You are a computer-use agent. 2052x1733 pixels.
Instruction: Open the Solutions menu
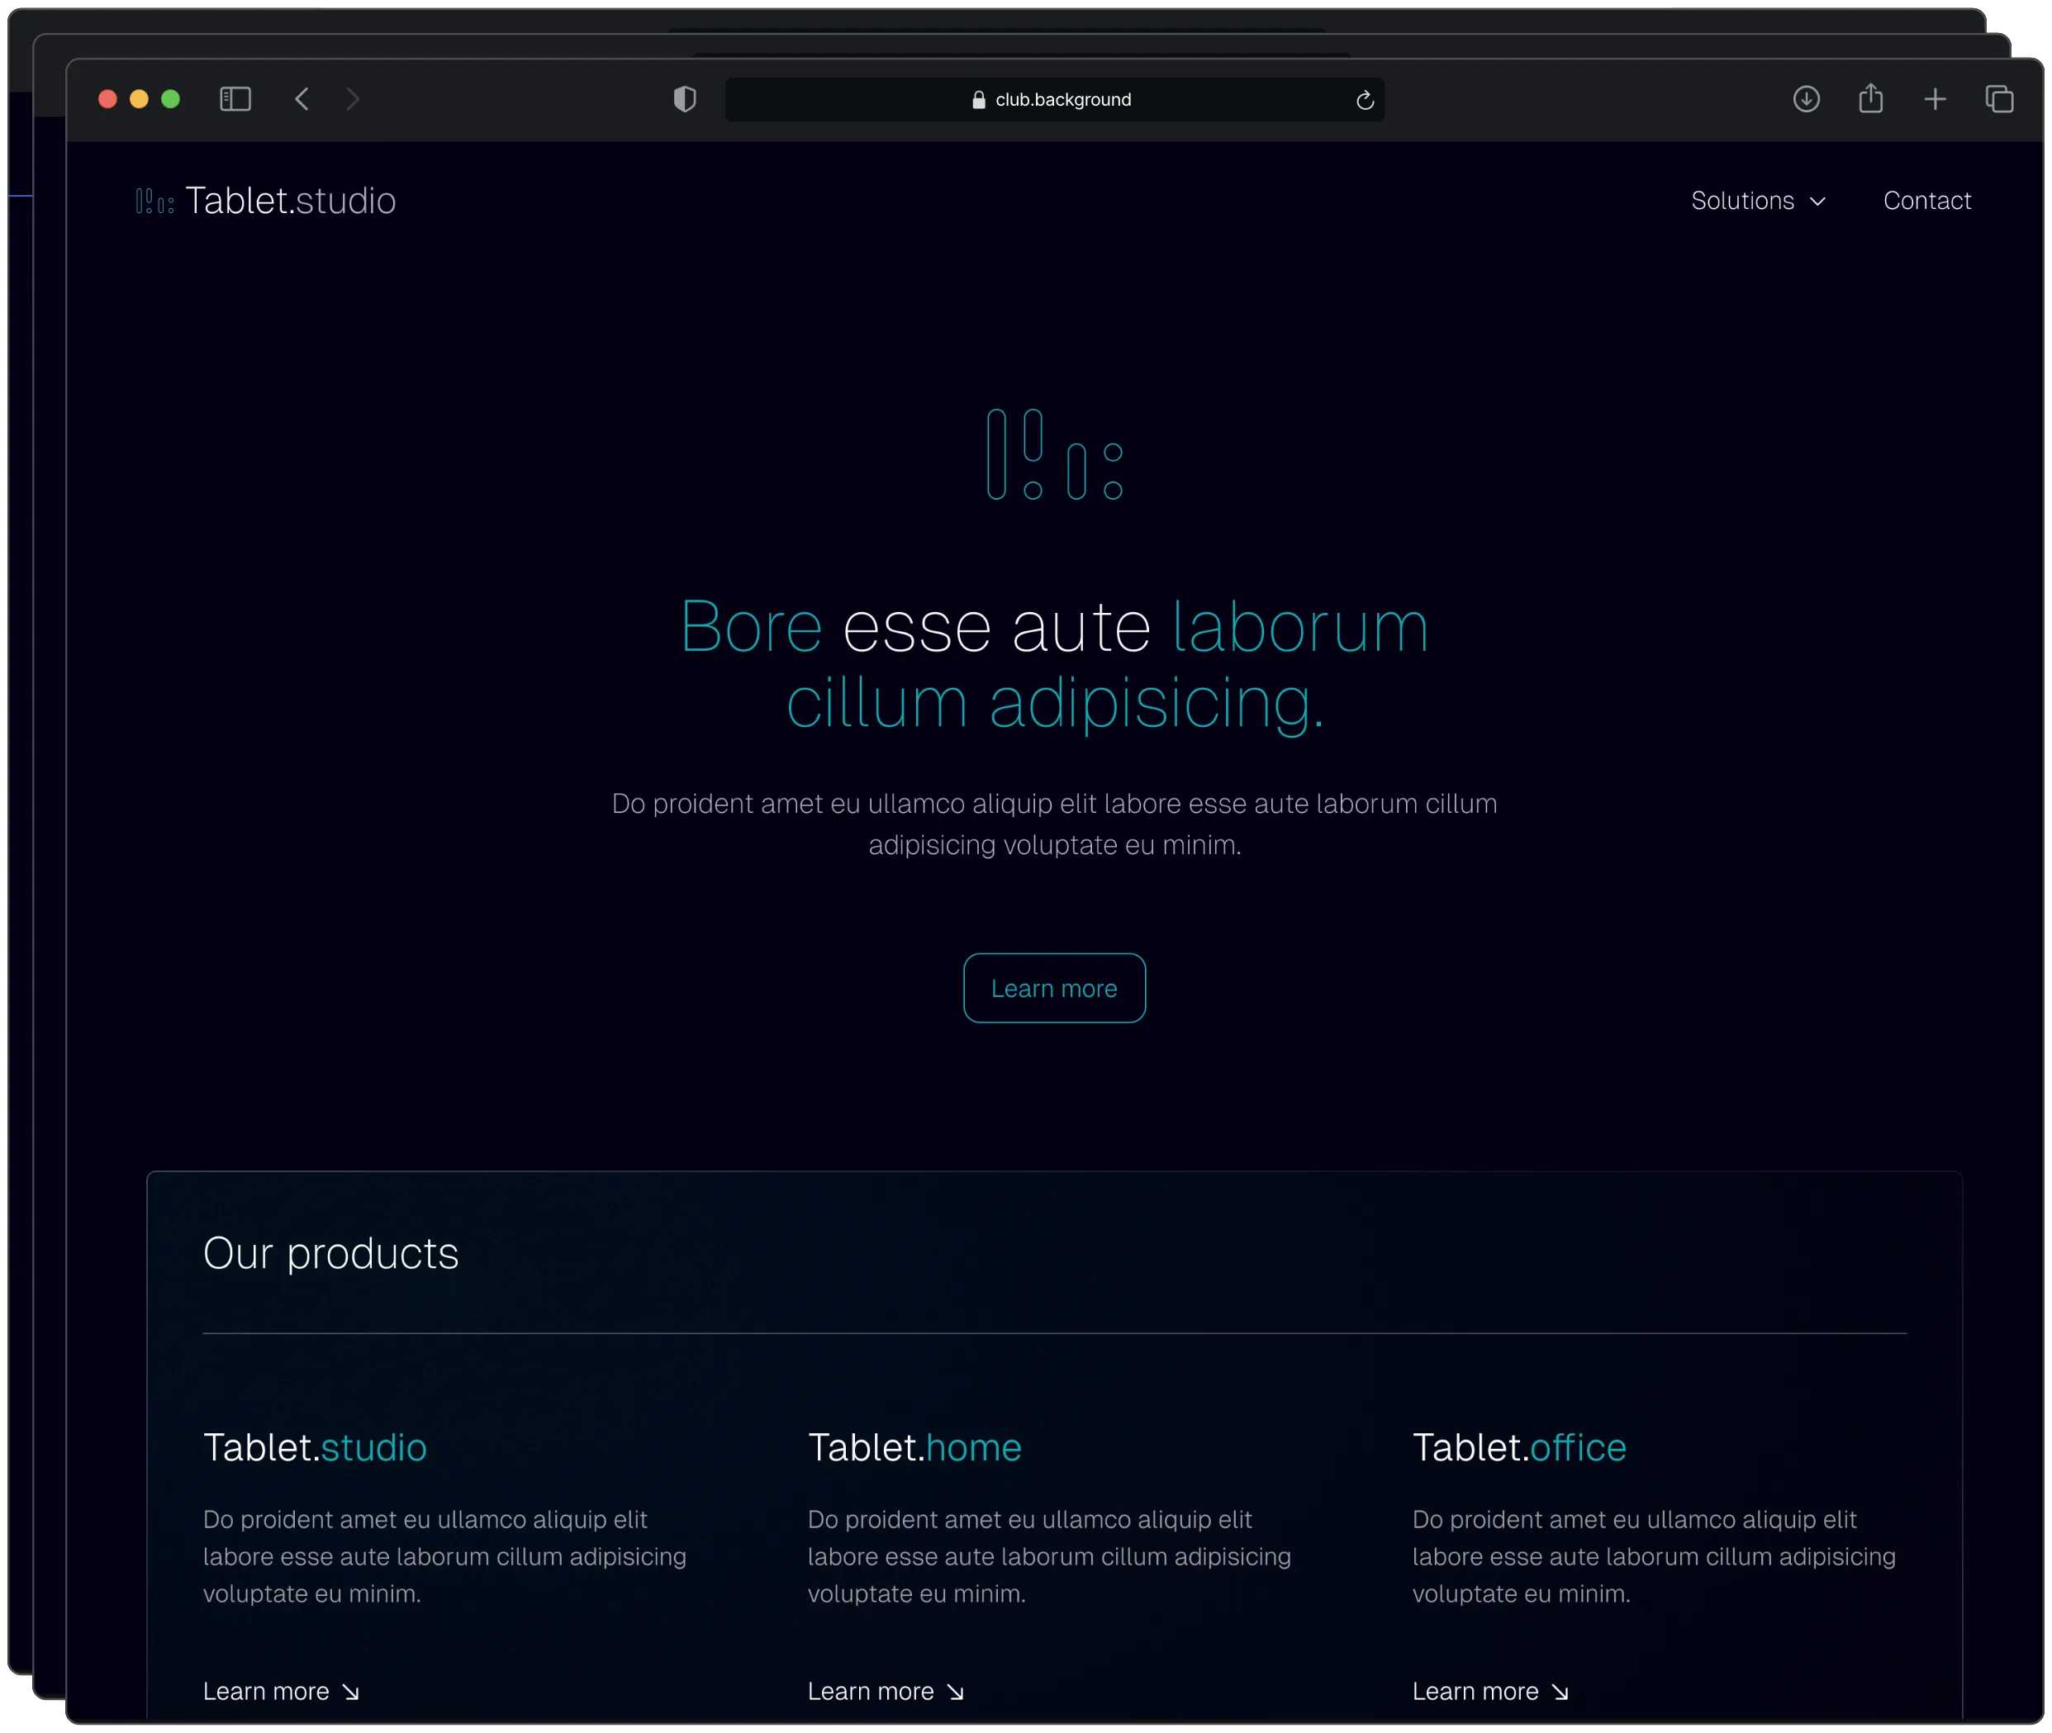click(1758, 201)
